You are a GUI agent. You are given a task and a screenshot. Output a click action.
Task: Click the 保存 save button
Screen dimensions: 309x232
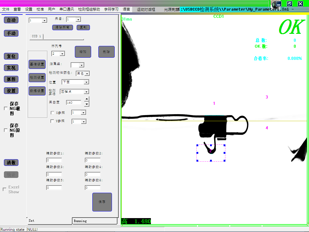[x=102, y=202]
